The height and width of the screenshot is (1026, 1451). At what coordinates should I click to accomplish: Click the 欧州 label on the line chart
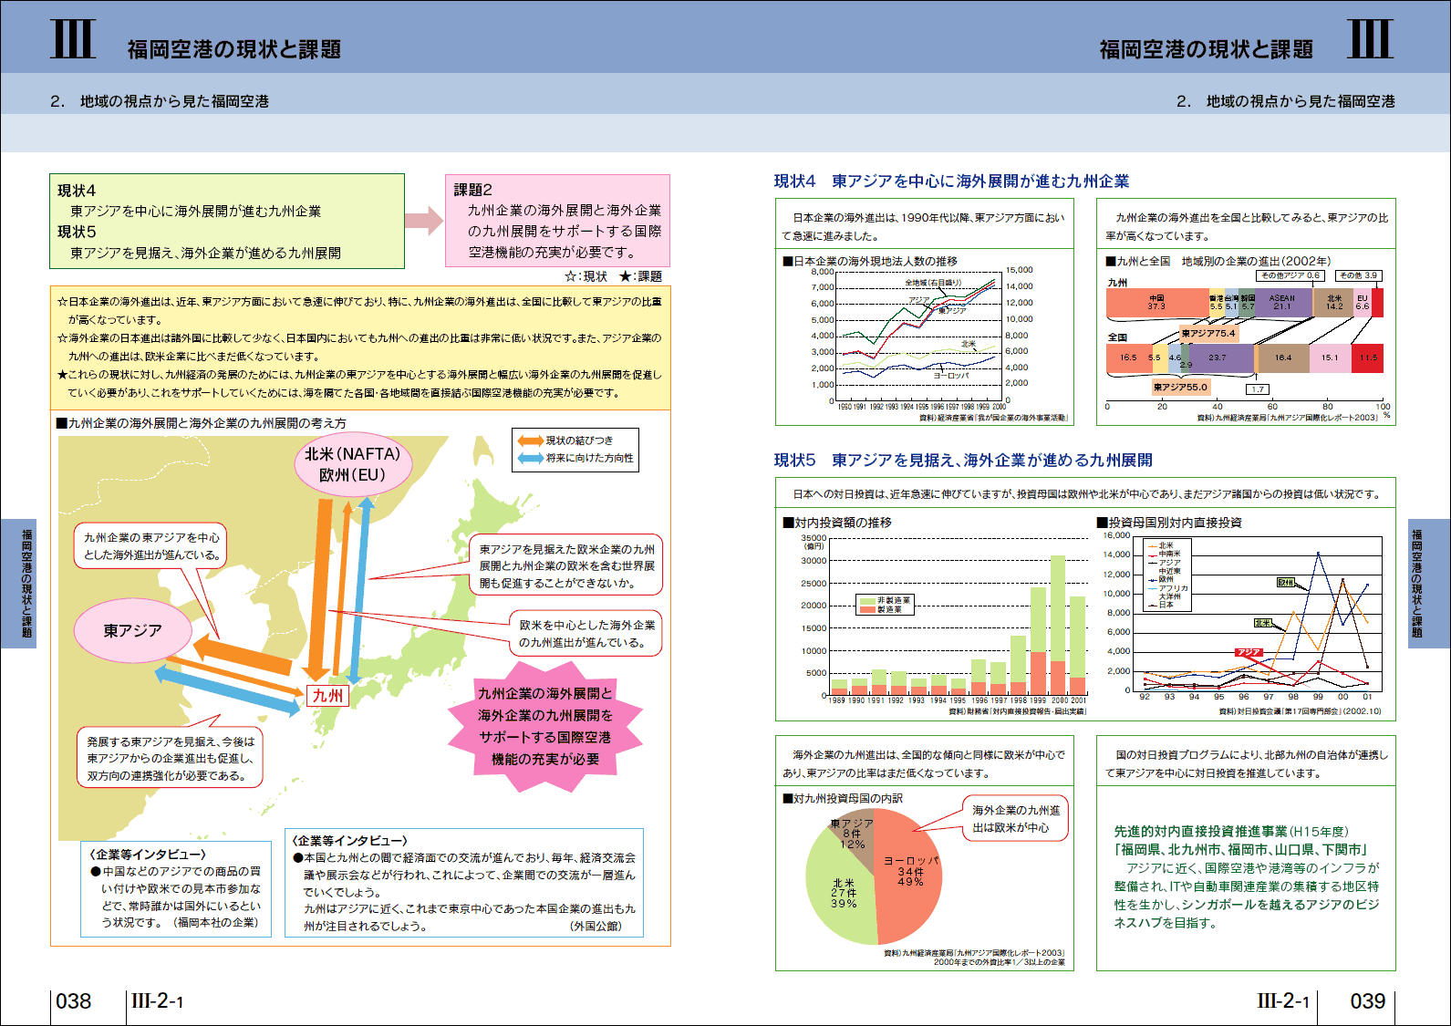coord(1285,583)
